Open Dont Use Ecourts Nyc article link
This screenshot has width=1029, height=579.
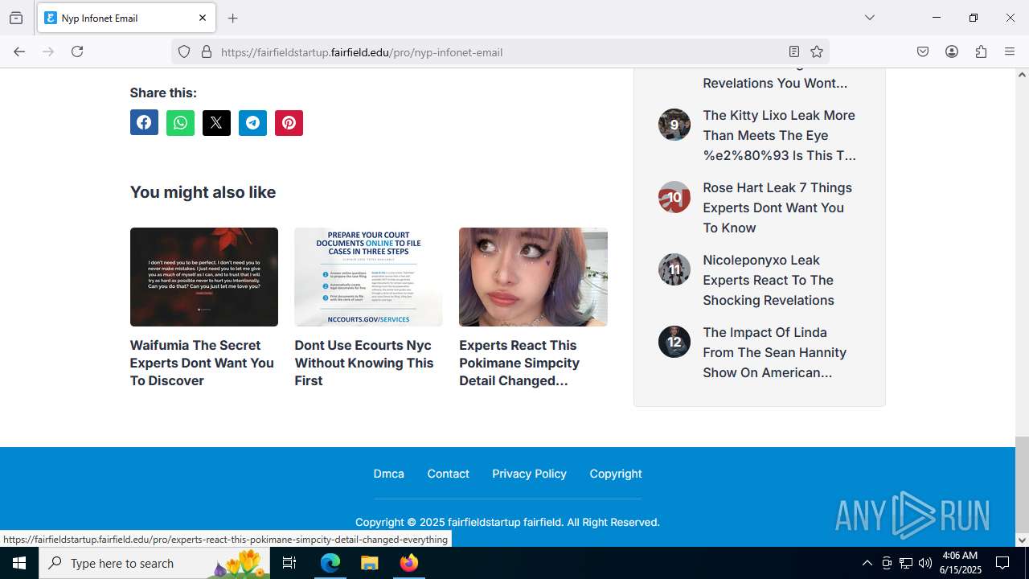363,363
